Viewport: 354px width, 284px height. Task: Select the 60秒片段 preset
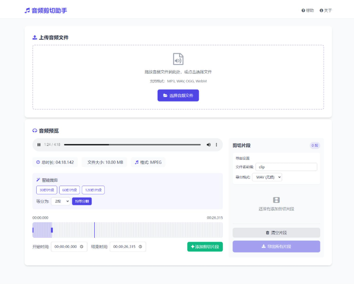(70, 190)
